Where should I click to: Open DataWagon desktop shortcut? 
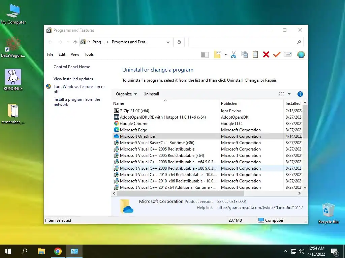[13, 47]
